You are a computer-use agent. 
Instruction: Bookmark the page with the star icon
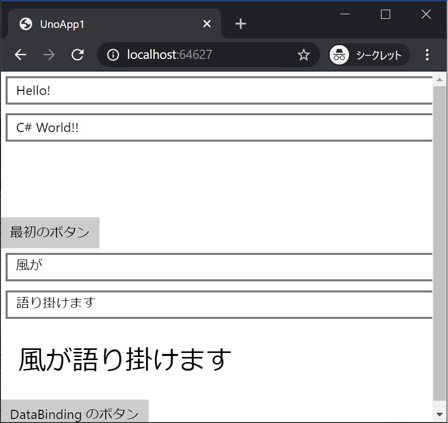[x=303, y=55]
